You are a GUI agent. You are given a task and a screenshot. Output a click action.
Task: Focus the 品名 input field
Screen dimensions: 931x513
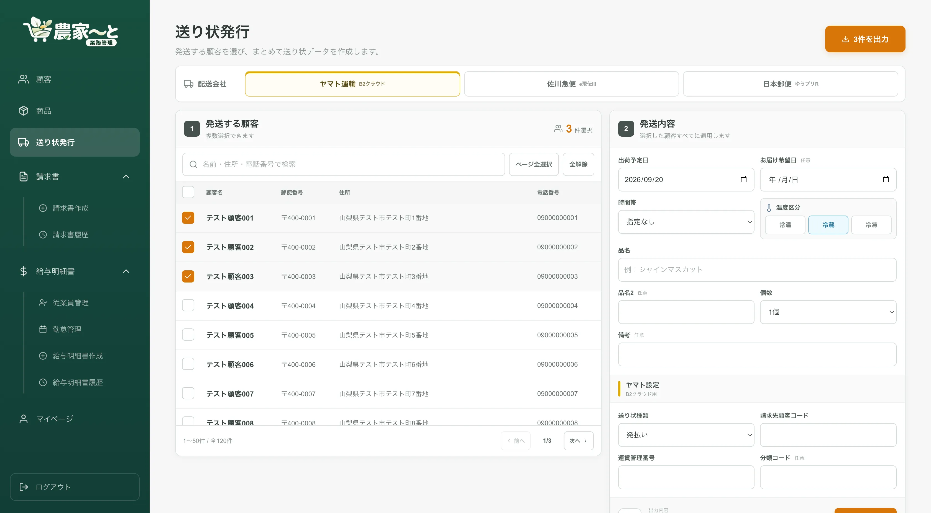[757, 270]
